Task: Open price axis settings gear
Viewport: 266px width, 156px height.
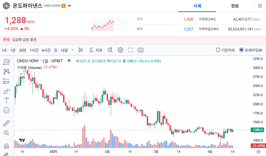Action: 258,152
